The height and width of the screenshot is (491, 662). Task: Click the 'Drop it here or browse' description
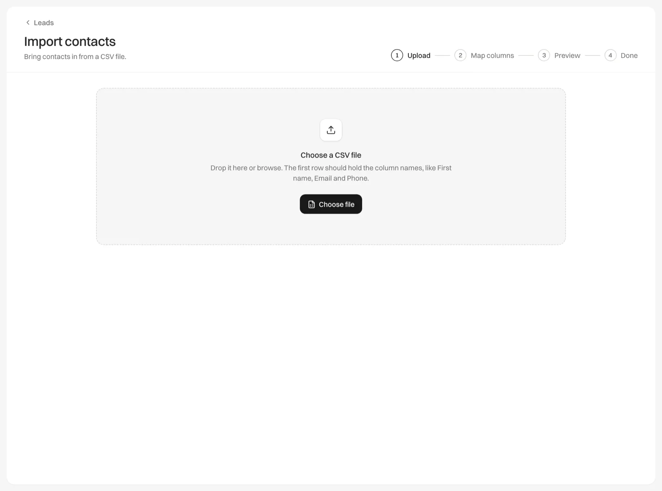pos(331,173)
